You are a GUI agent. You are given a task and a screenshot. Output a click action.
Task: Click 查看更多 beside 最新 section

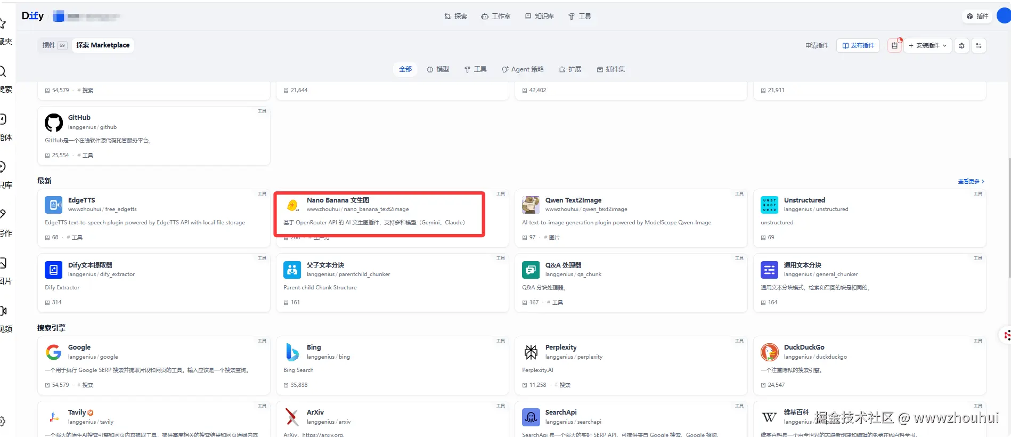click(x=971, y=182)
